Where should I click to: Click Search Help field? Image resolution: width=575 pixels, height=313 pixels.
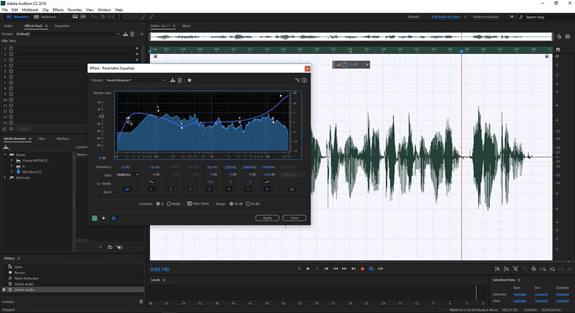tap(546, 17)
